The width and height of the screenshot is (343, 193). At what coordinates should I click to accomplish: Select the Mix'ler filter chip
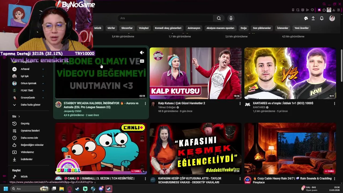111,28
